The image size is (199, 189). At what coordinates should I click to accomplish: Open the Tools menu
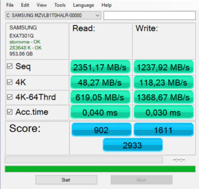(x=60, y=5)
